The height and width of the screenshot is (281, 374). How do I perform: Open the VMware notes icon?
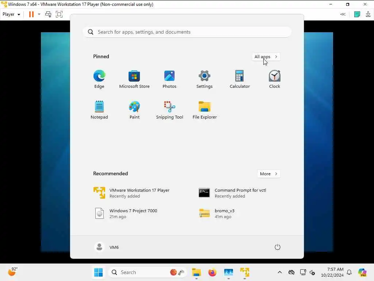pyautogui.click(x=357, y=14)
